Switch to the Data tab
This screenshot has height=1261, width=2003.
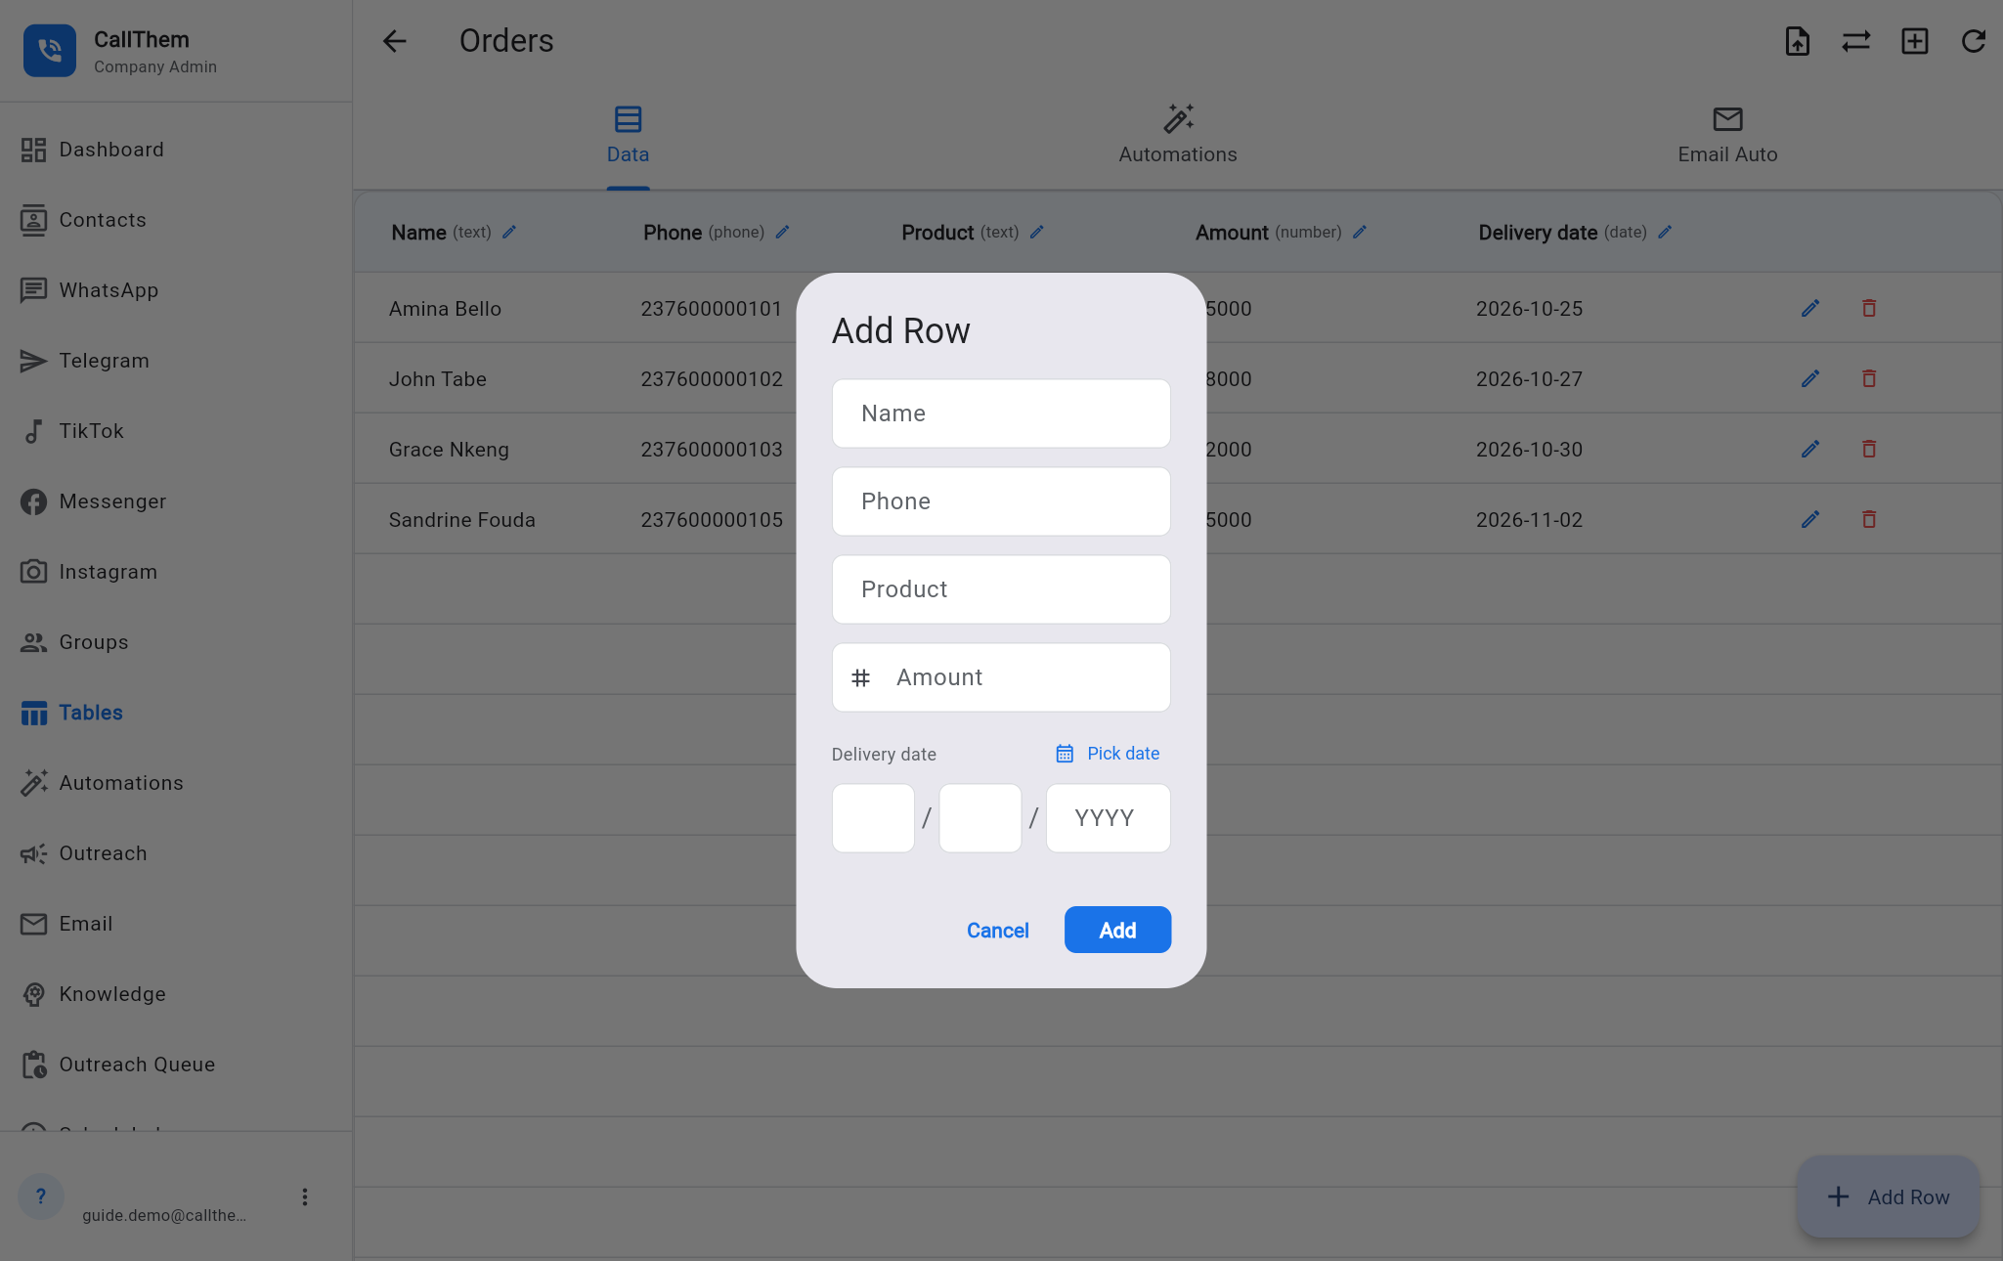click(628, 135)
